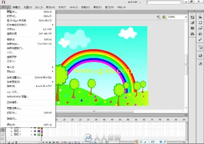Screen dimensions: 204x144
Task: Open the 100% zoom dropdown
Action: [x=186, y=17]
